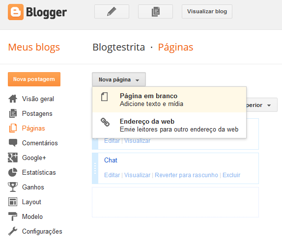Select Endereço da web option
The width and height of the screenshot is (282, 239).
pyautogui.click(x=169, y=125)
